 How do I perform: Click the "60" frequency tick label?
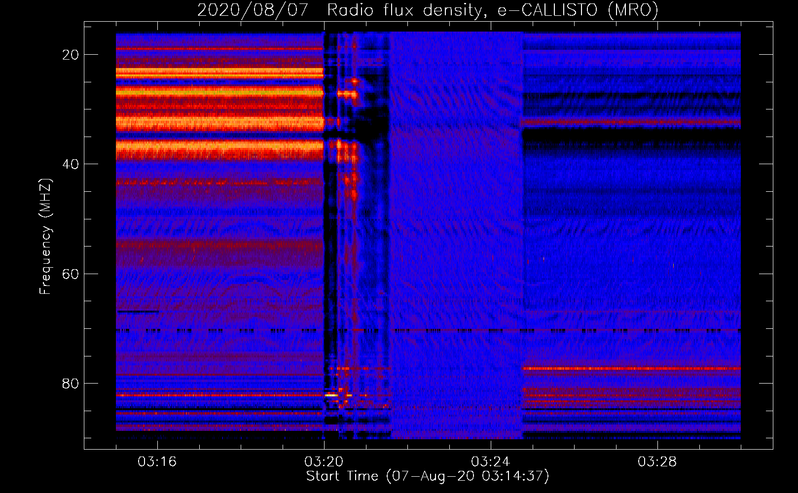(x=71, y=274)
